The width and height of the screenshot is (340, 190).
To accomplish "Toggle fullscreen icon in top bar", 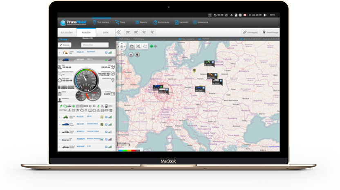I will [210, 15].
